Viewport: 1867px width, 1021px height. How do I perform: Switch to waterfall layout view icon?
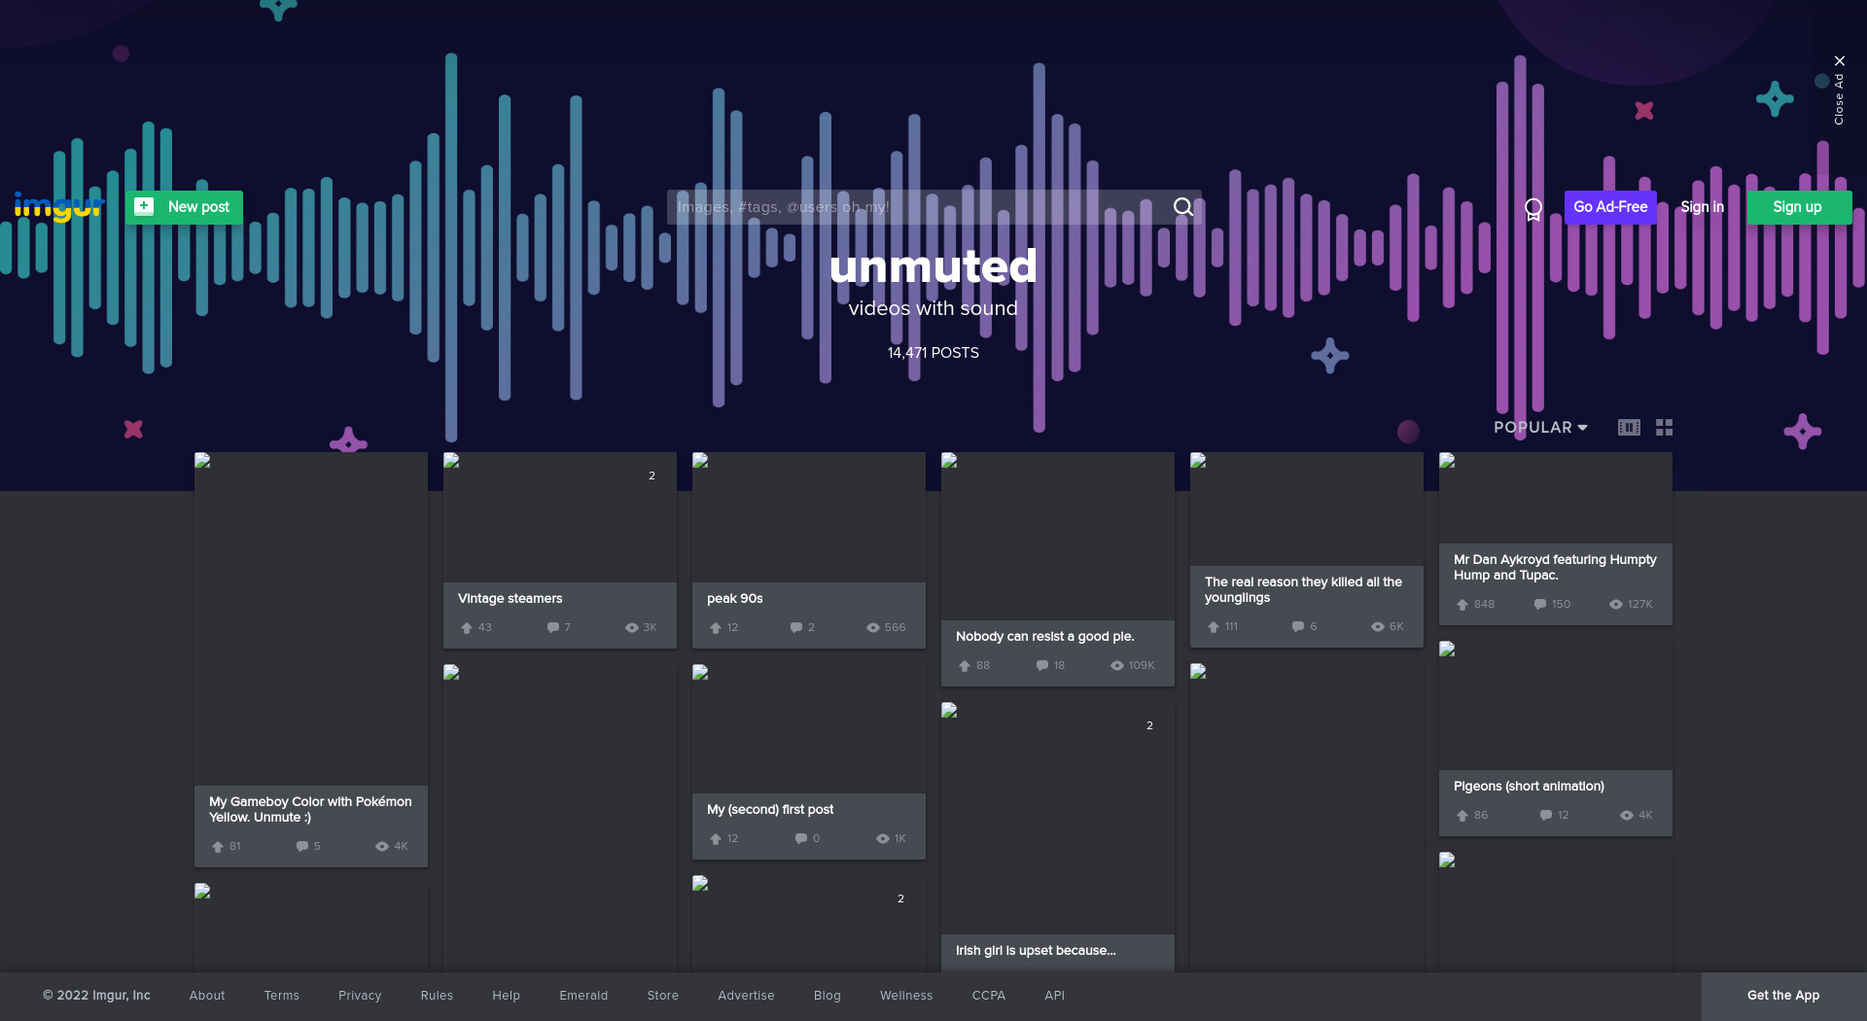coord(1629,427)
